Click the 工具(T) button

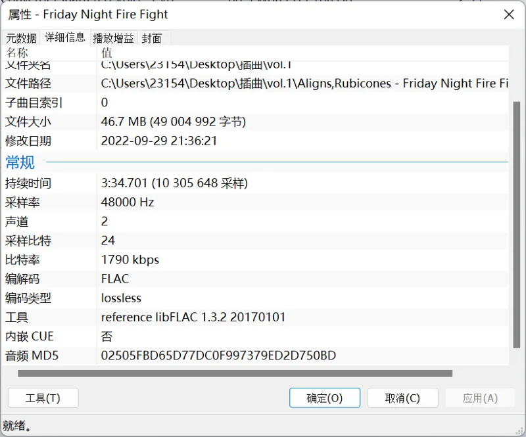[x=43, y=398]
